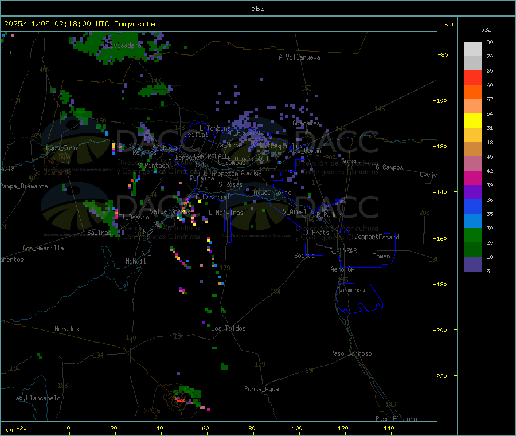Click the Atuel_Norte label

tap(272, 193)
